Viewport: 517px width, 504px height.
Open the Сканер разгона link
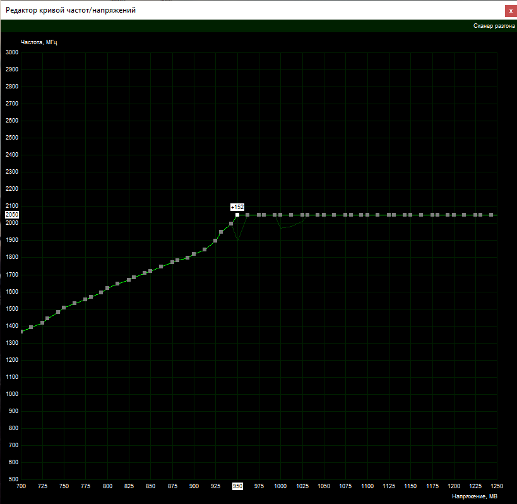point(494,26)
